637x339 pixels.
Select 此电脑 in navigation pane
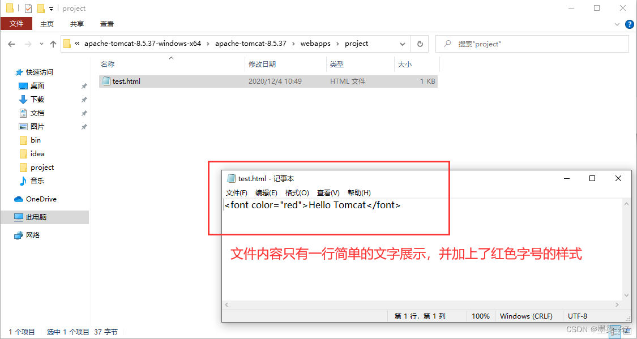coord(44,217)
